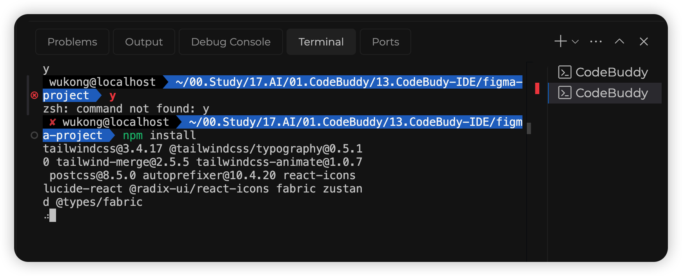The width and height of the screenshot is (682, 276).
Task: Open the Output tab
Action: (x=144, y=42)
